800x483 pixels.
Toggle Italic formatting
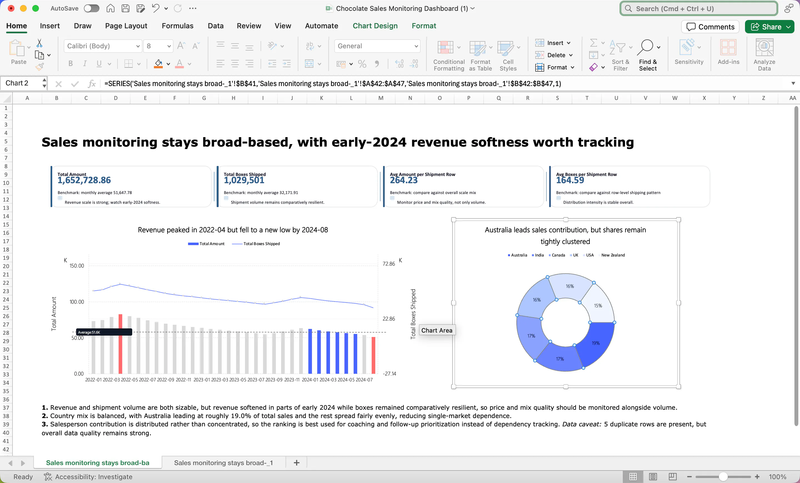click(85, 64)
